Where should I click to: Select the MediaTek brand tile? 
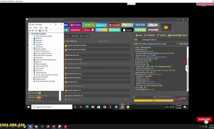[102, 30]
